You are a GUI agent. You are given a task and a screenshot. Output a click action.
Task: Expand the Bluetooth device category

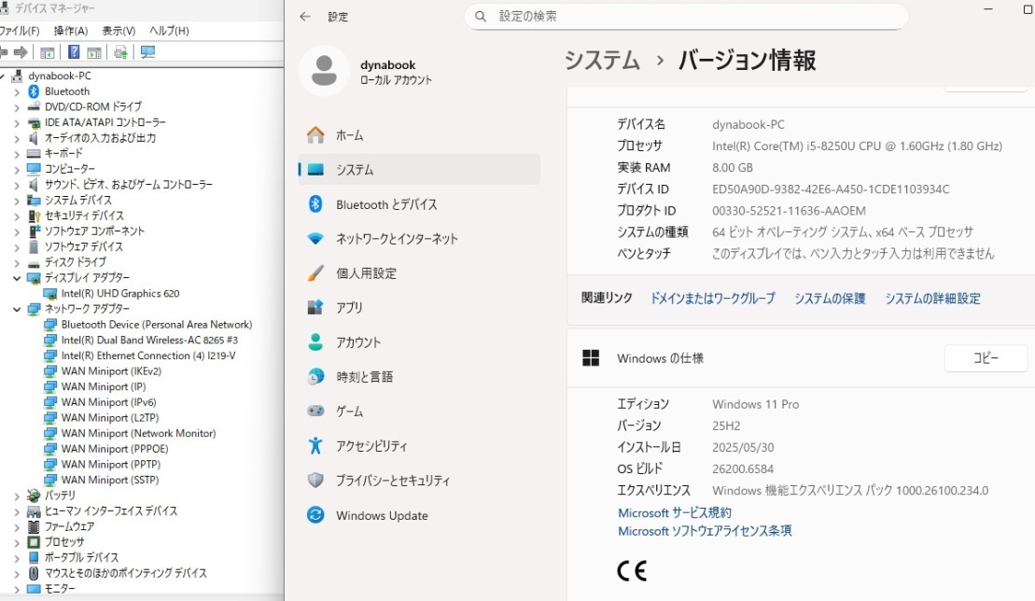pyautogui.click(x=17, y=91)
